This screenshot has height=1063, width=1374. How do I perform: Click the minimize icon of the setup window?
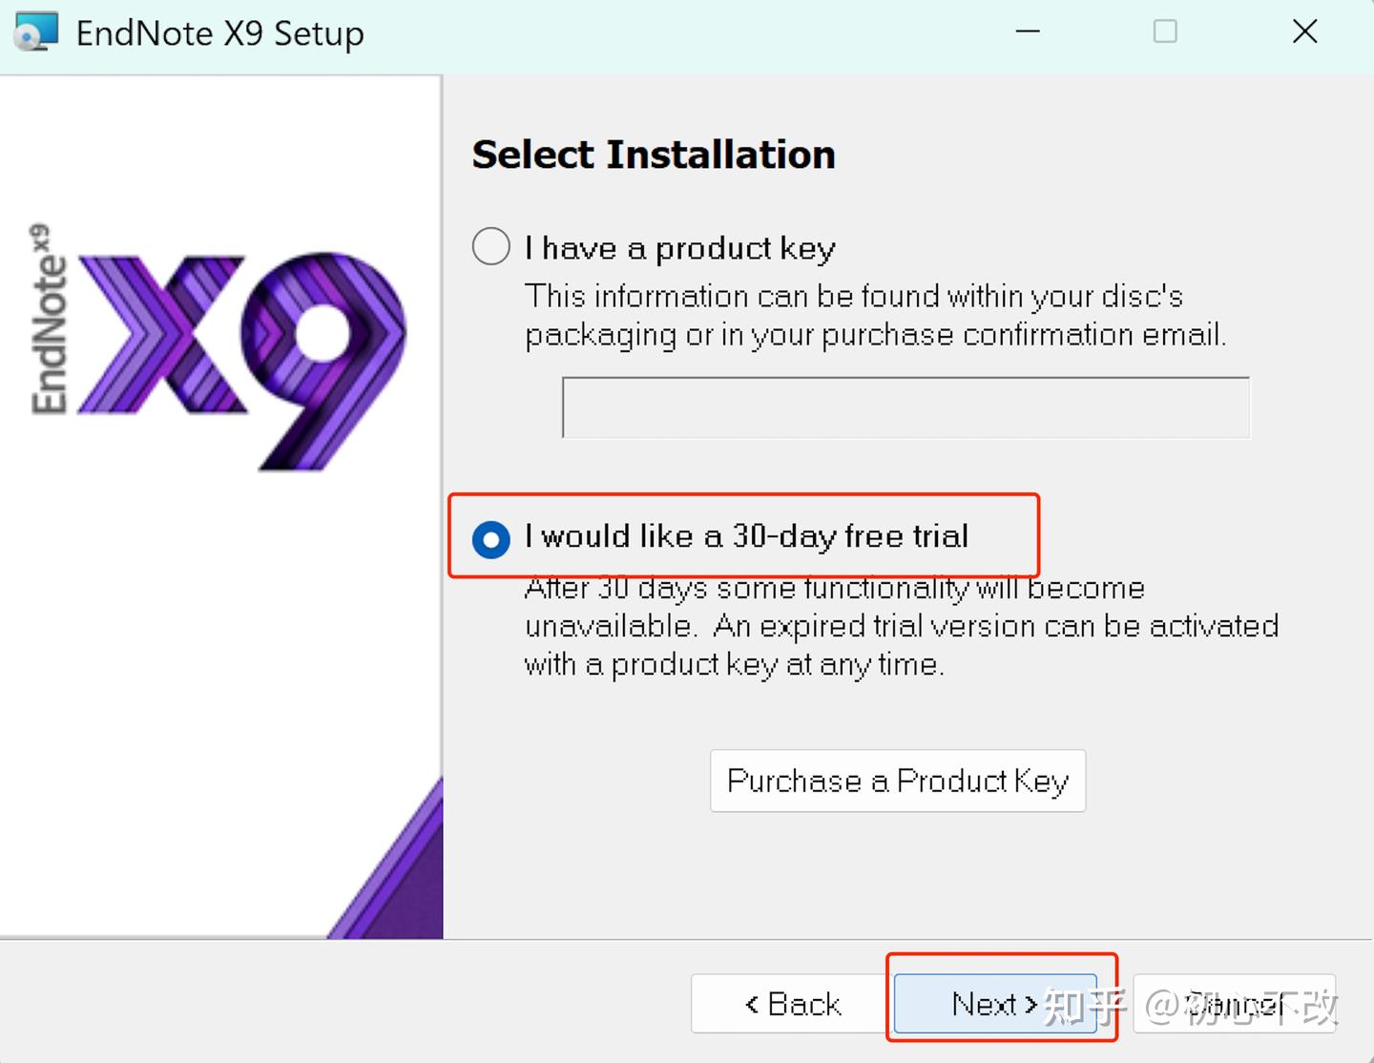pos(1028,31)
